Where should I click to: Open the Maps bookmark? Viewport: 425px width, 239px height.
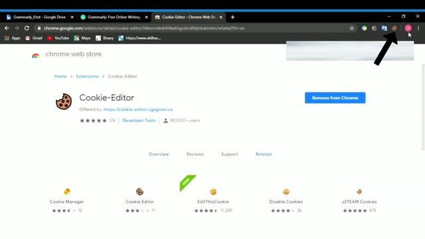tap(82, 39)
